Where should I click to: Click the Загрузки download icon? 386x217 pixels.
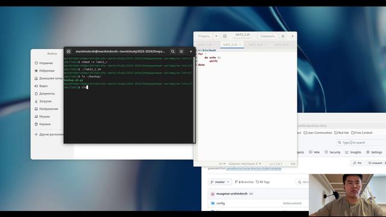click(x=36, y=101)
